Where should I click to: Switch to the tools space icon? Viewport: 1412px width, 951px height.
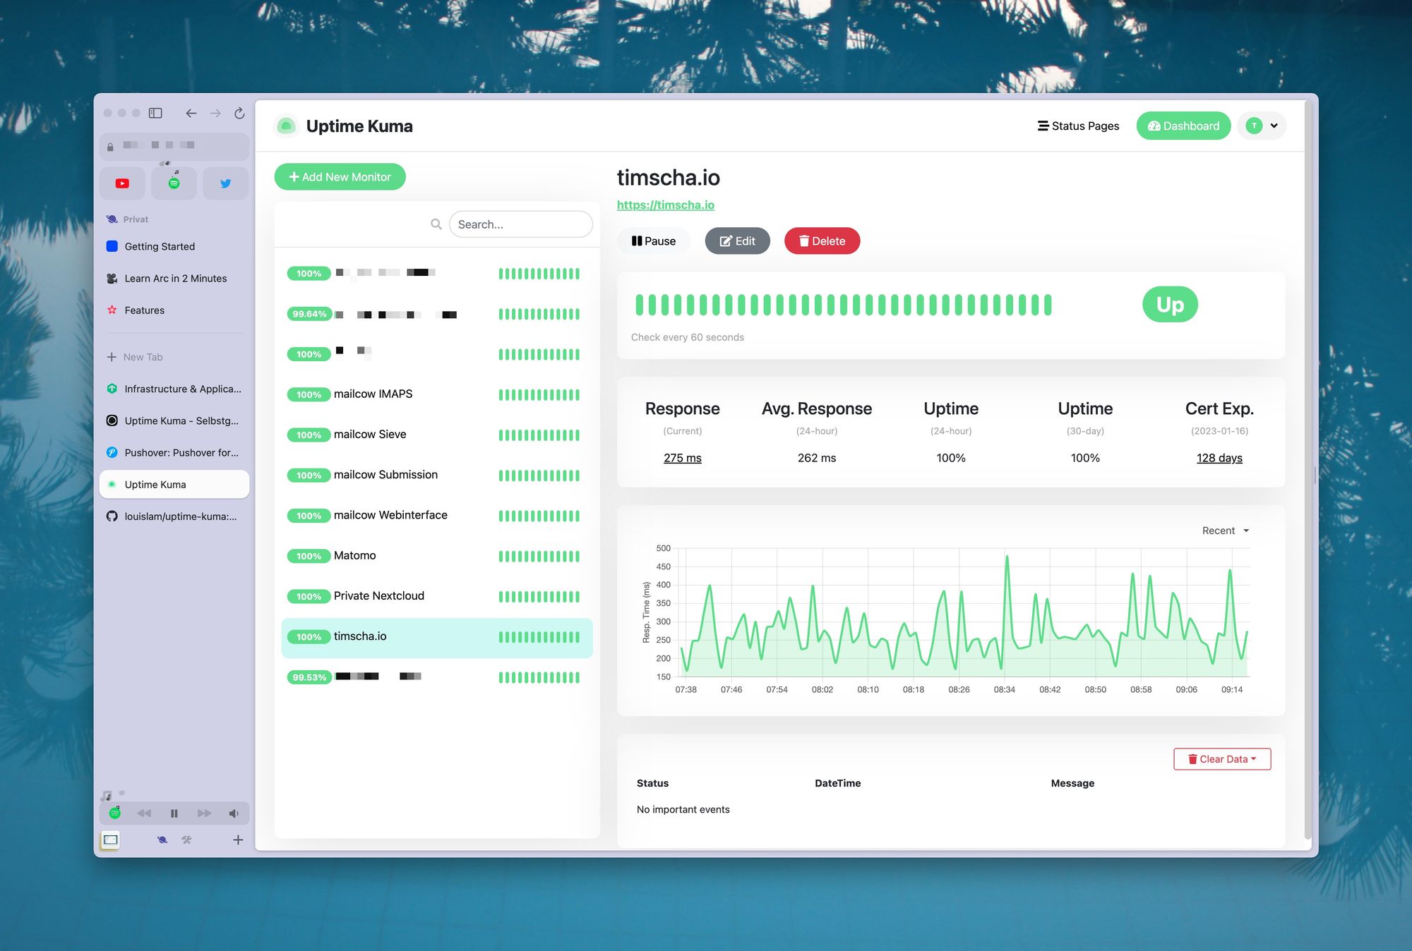point(186,840)
